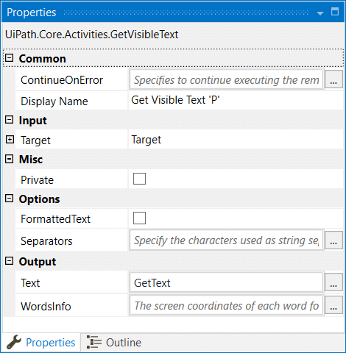
Task: Open the expression editor for ContinueOnError
Action: click(333, 79)
